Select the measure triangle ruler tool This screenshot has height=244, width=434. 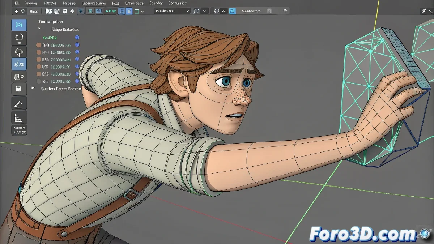tap(19, 117)
